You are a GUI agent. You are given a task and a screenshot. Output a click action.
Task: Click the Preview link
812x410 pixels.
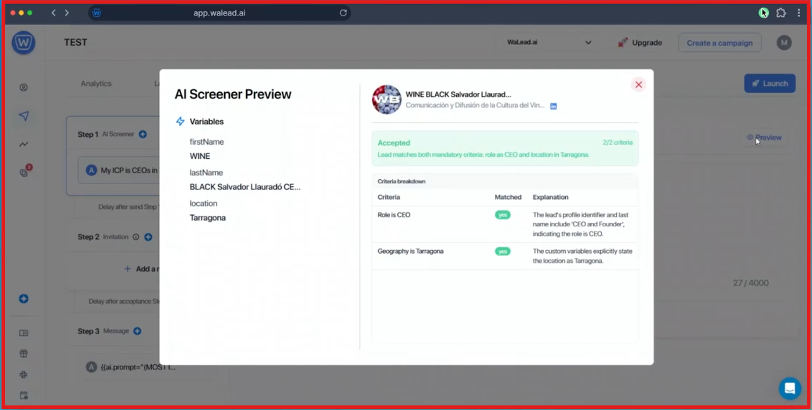pos(764,138)
